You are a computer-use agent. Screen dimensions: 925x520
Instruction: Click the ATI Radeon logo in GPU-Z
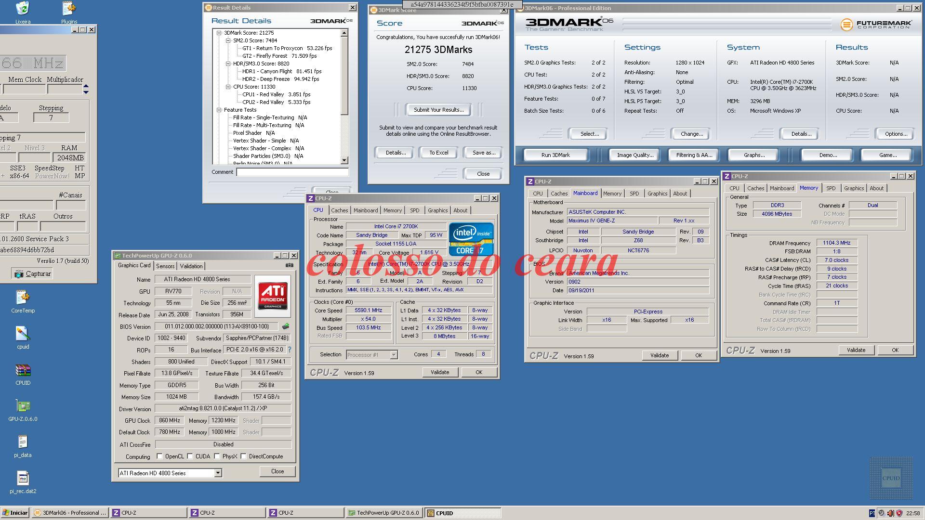273,296
